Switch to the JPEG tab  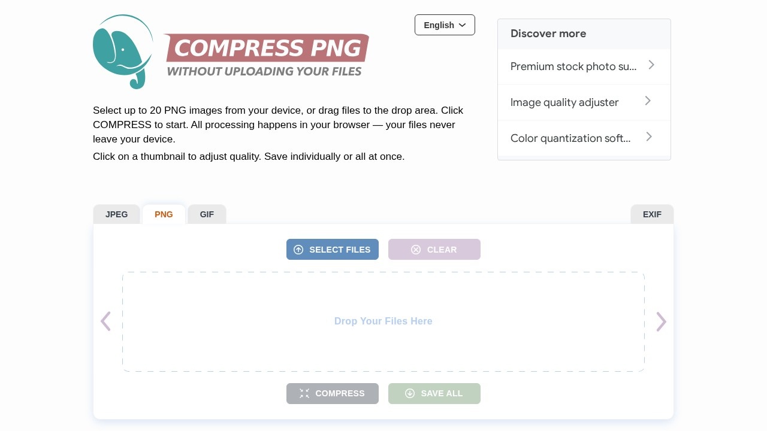(x=116, y=214)
